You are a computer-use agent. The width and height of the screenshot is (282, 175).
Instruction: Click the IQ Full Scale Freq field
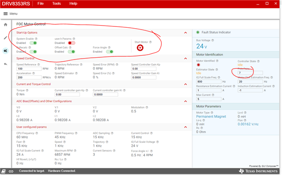[x=208, y=82]
